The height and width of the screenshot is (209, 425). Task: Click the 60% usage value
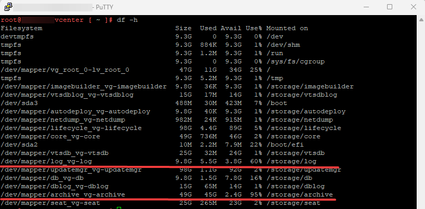pyautogui.click(x=256, y=162)
